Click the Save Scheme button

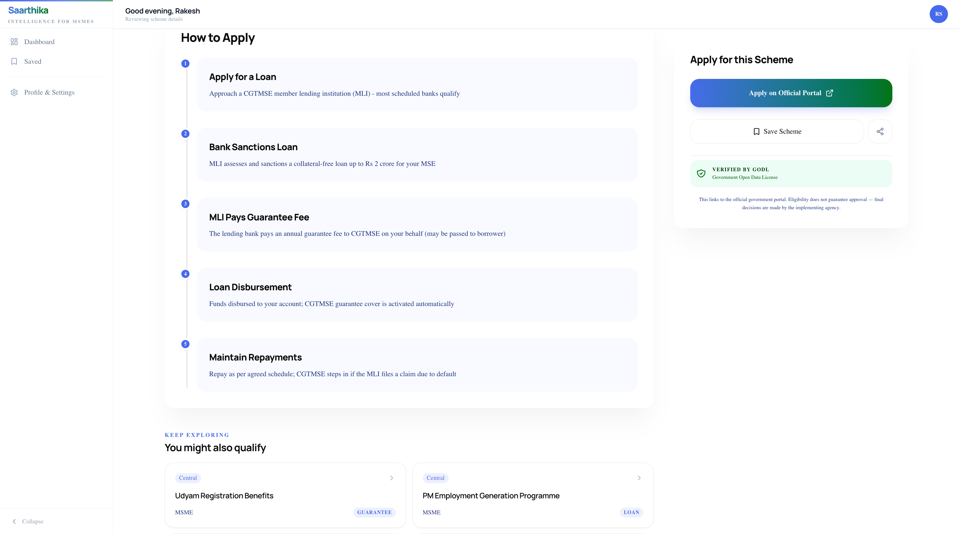[777, 132]
